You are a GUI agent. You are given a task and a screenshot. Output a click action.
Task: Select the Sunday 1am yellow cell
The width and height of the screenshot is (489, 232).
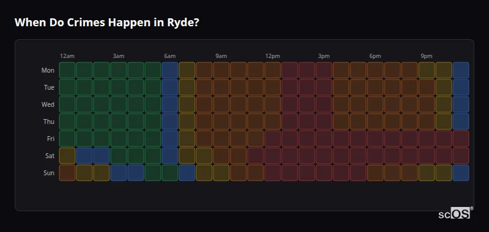pyautogui.click(x=84, y=173)
